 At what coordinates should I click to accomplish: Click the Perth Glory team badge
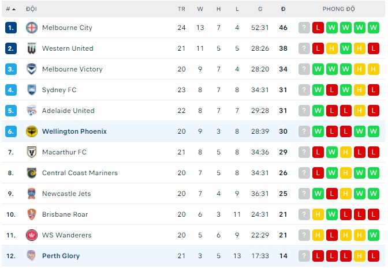[x=32, y=256]
